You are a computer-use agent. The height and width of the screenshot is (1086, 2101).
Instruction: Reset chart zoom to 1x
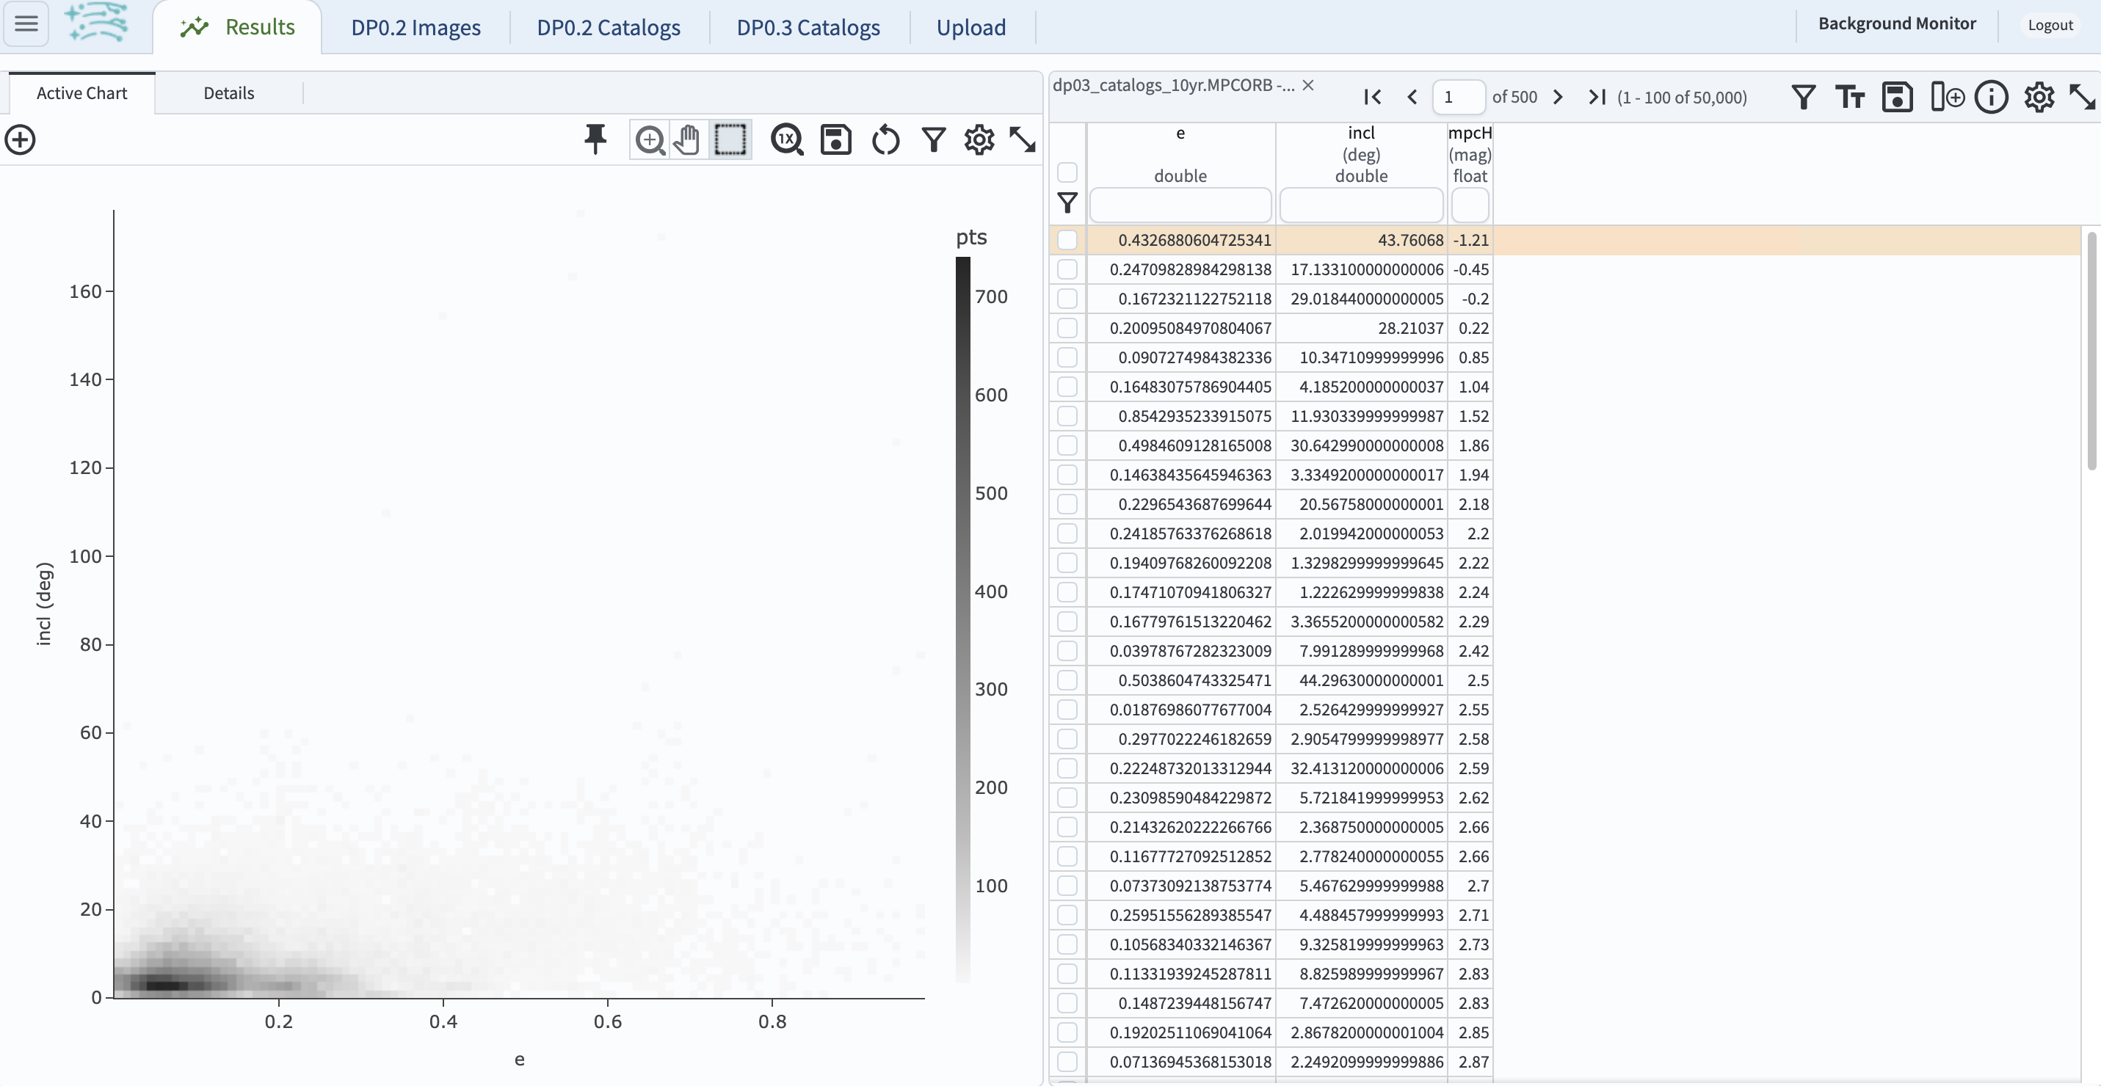[x=787, y=139]
